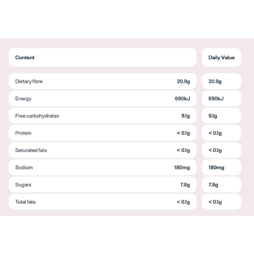Click the Protein daily value cell

pos(221,133)
